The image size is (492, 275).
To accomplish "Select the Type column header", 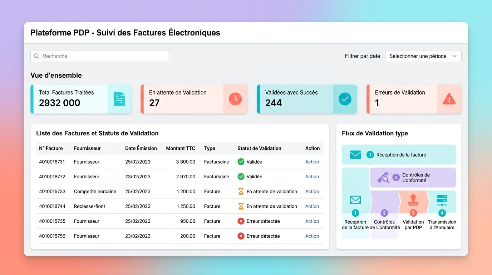I will click(210, 148).
